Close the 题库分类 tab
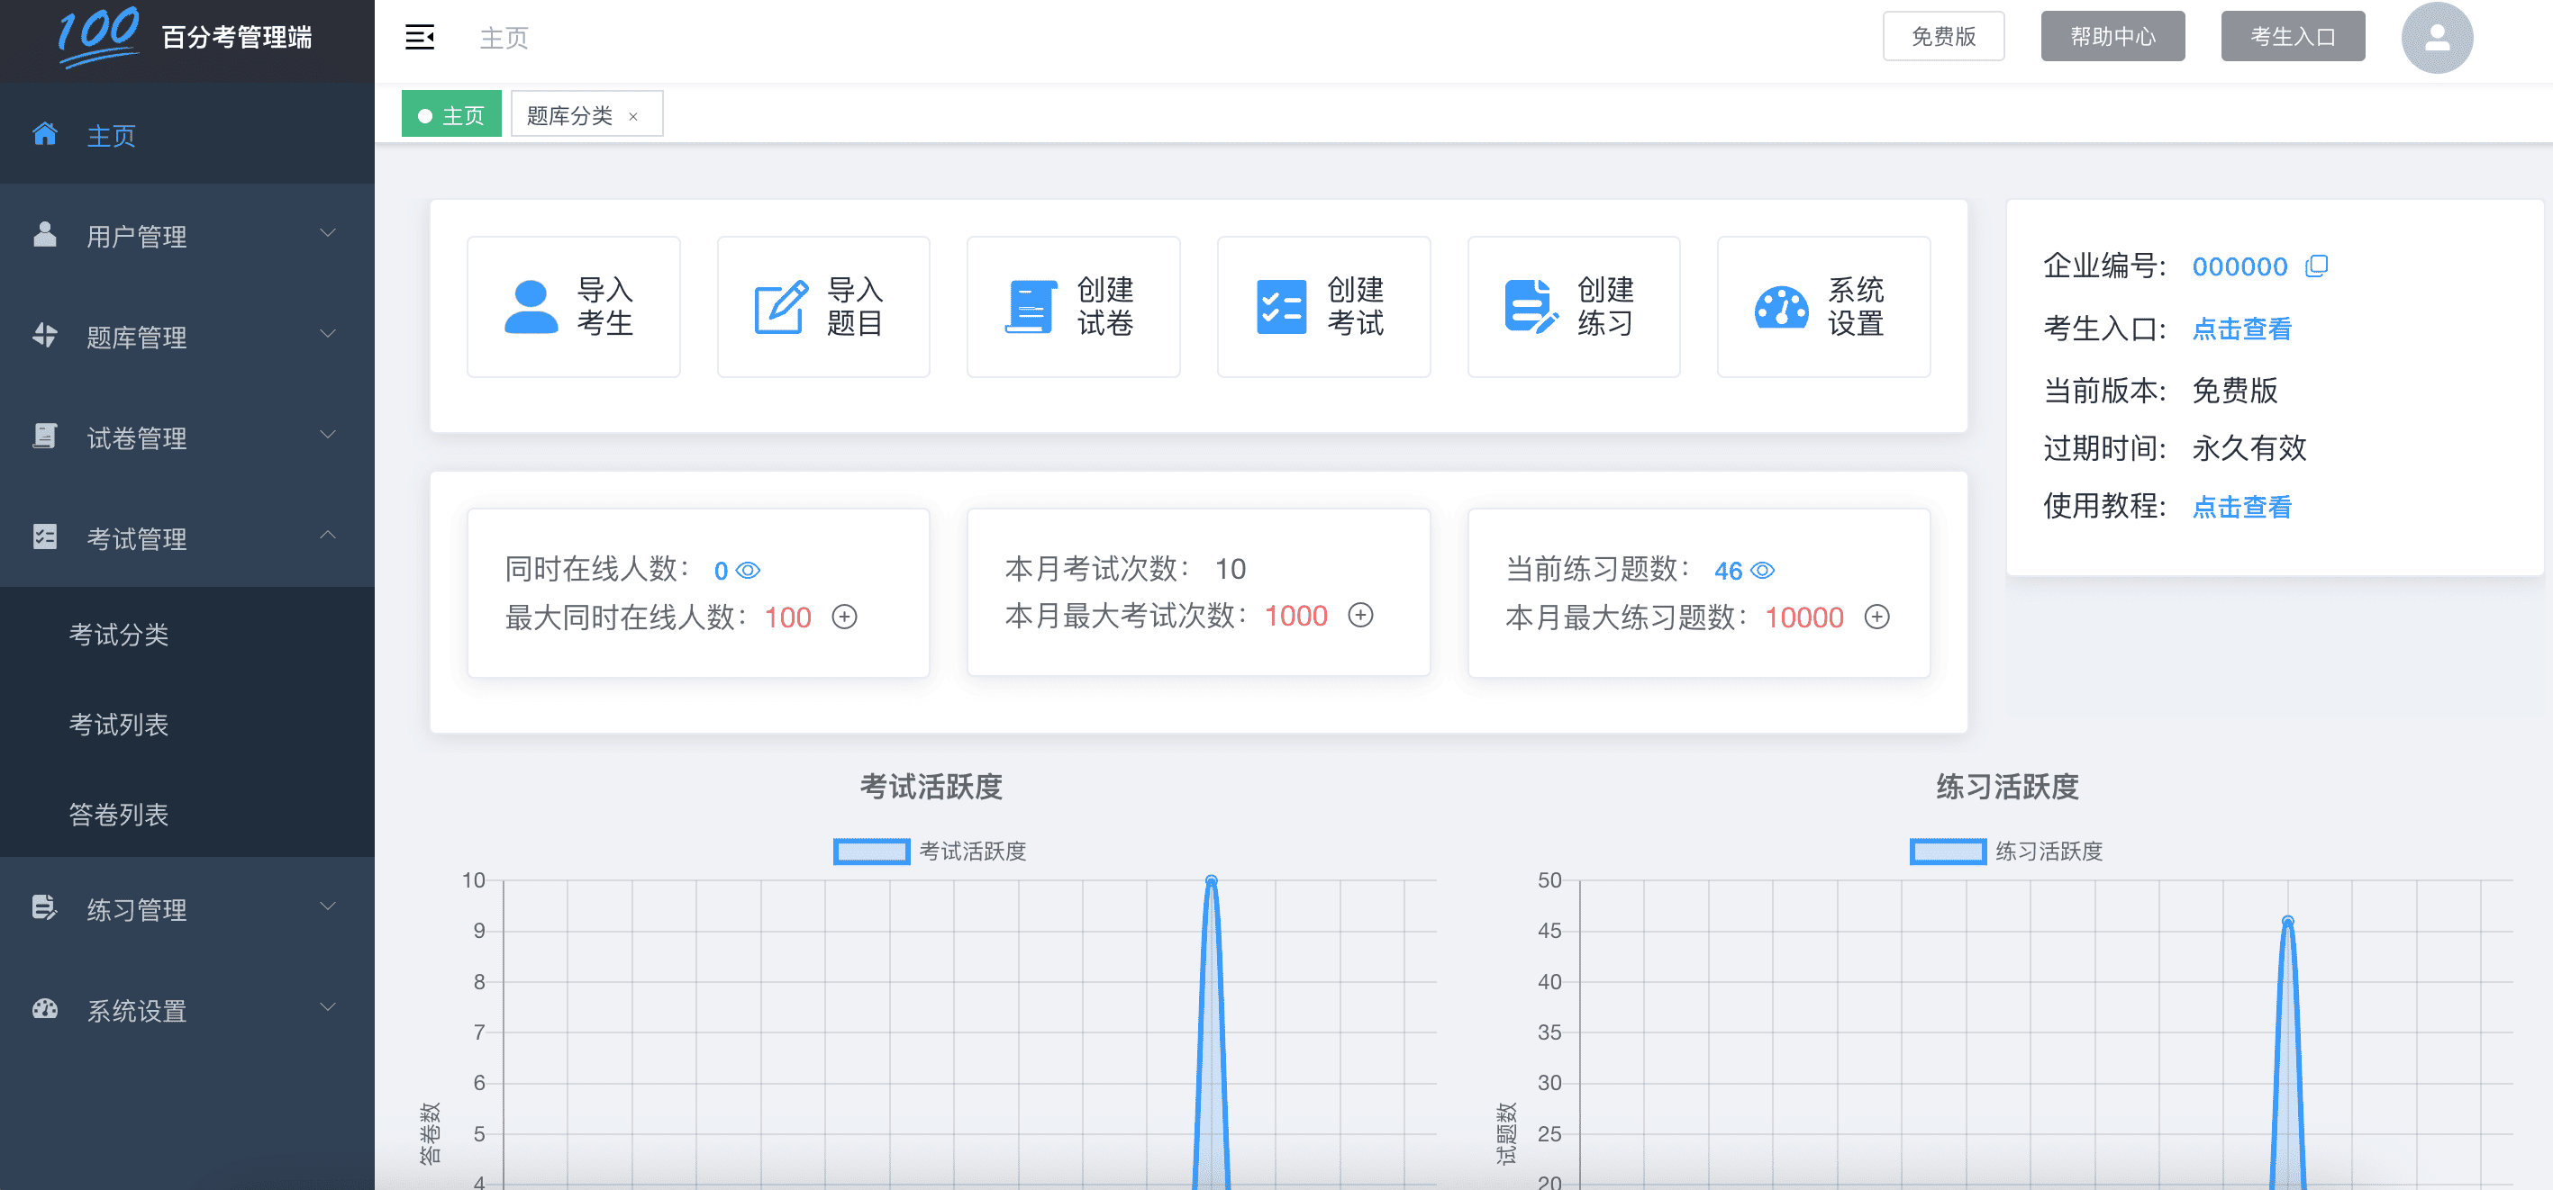Screen dimensions: 2553x1190 point(635,116)
